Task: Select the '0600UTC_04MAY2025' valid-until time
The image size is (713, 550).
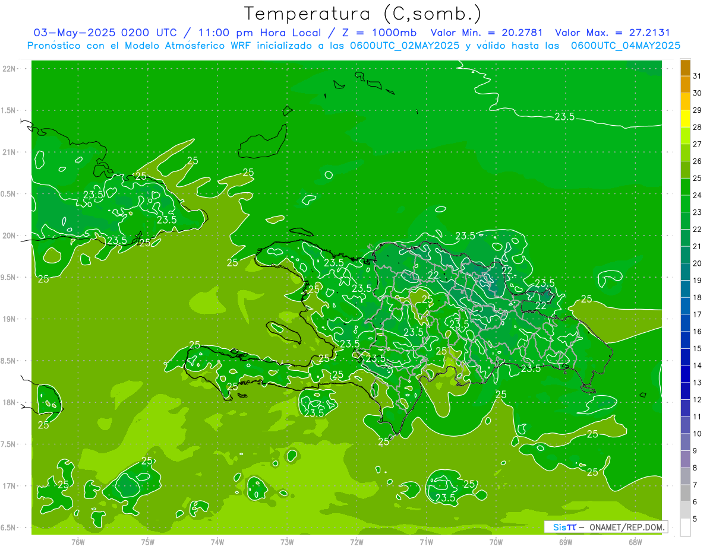Action: coord(626,46)
